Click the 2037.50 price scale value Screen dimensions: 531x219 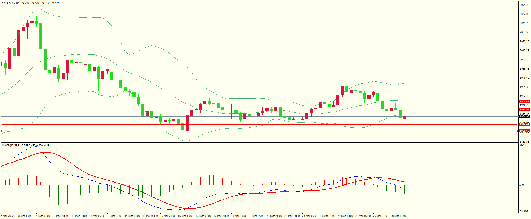click(524, 32)
